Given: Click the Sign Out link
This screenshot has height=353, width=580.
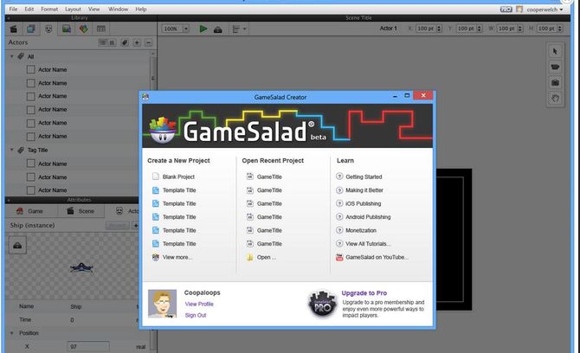Looking at the screenshot, I should pyautogui.click(x=196, y=315).
